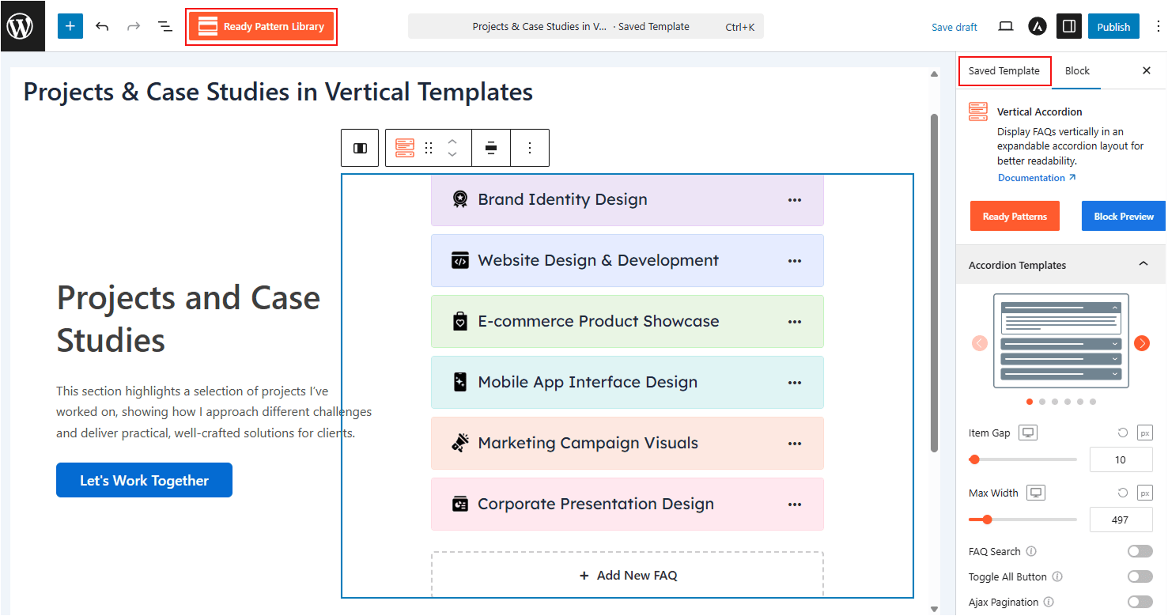The width and height of the screenshot is (1168, 616).
Task: Open the block inserter plus button
Action: (70, 26)
